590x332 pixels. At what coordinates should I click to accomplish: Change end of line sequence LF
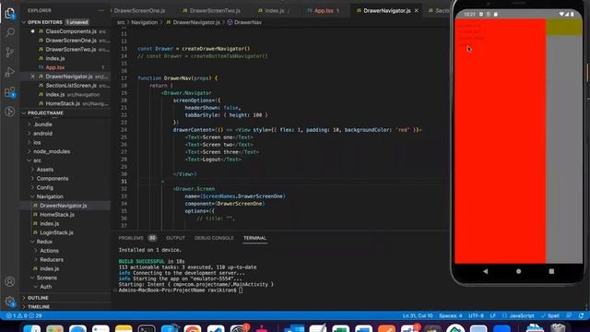tap(493, 315)
